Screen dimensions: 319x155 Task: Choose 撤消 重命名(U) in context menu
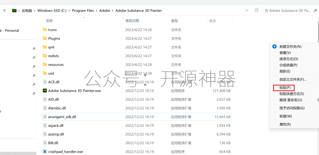point(291,100)
